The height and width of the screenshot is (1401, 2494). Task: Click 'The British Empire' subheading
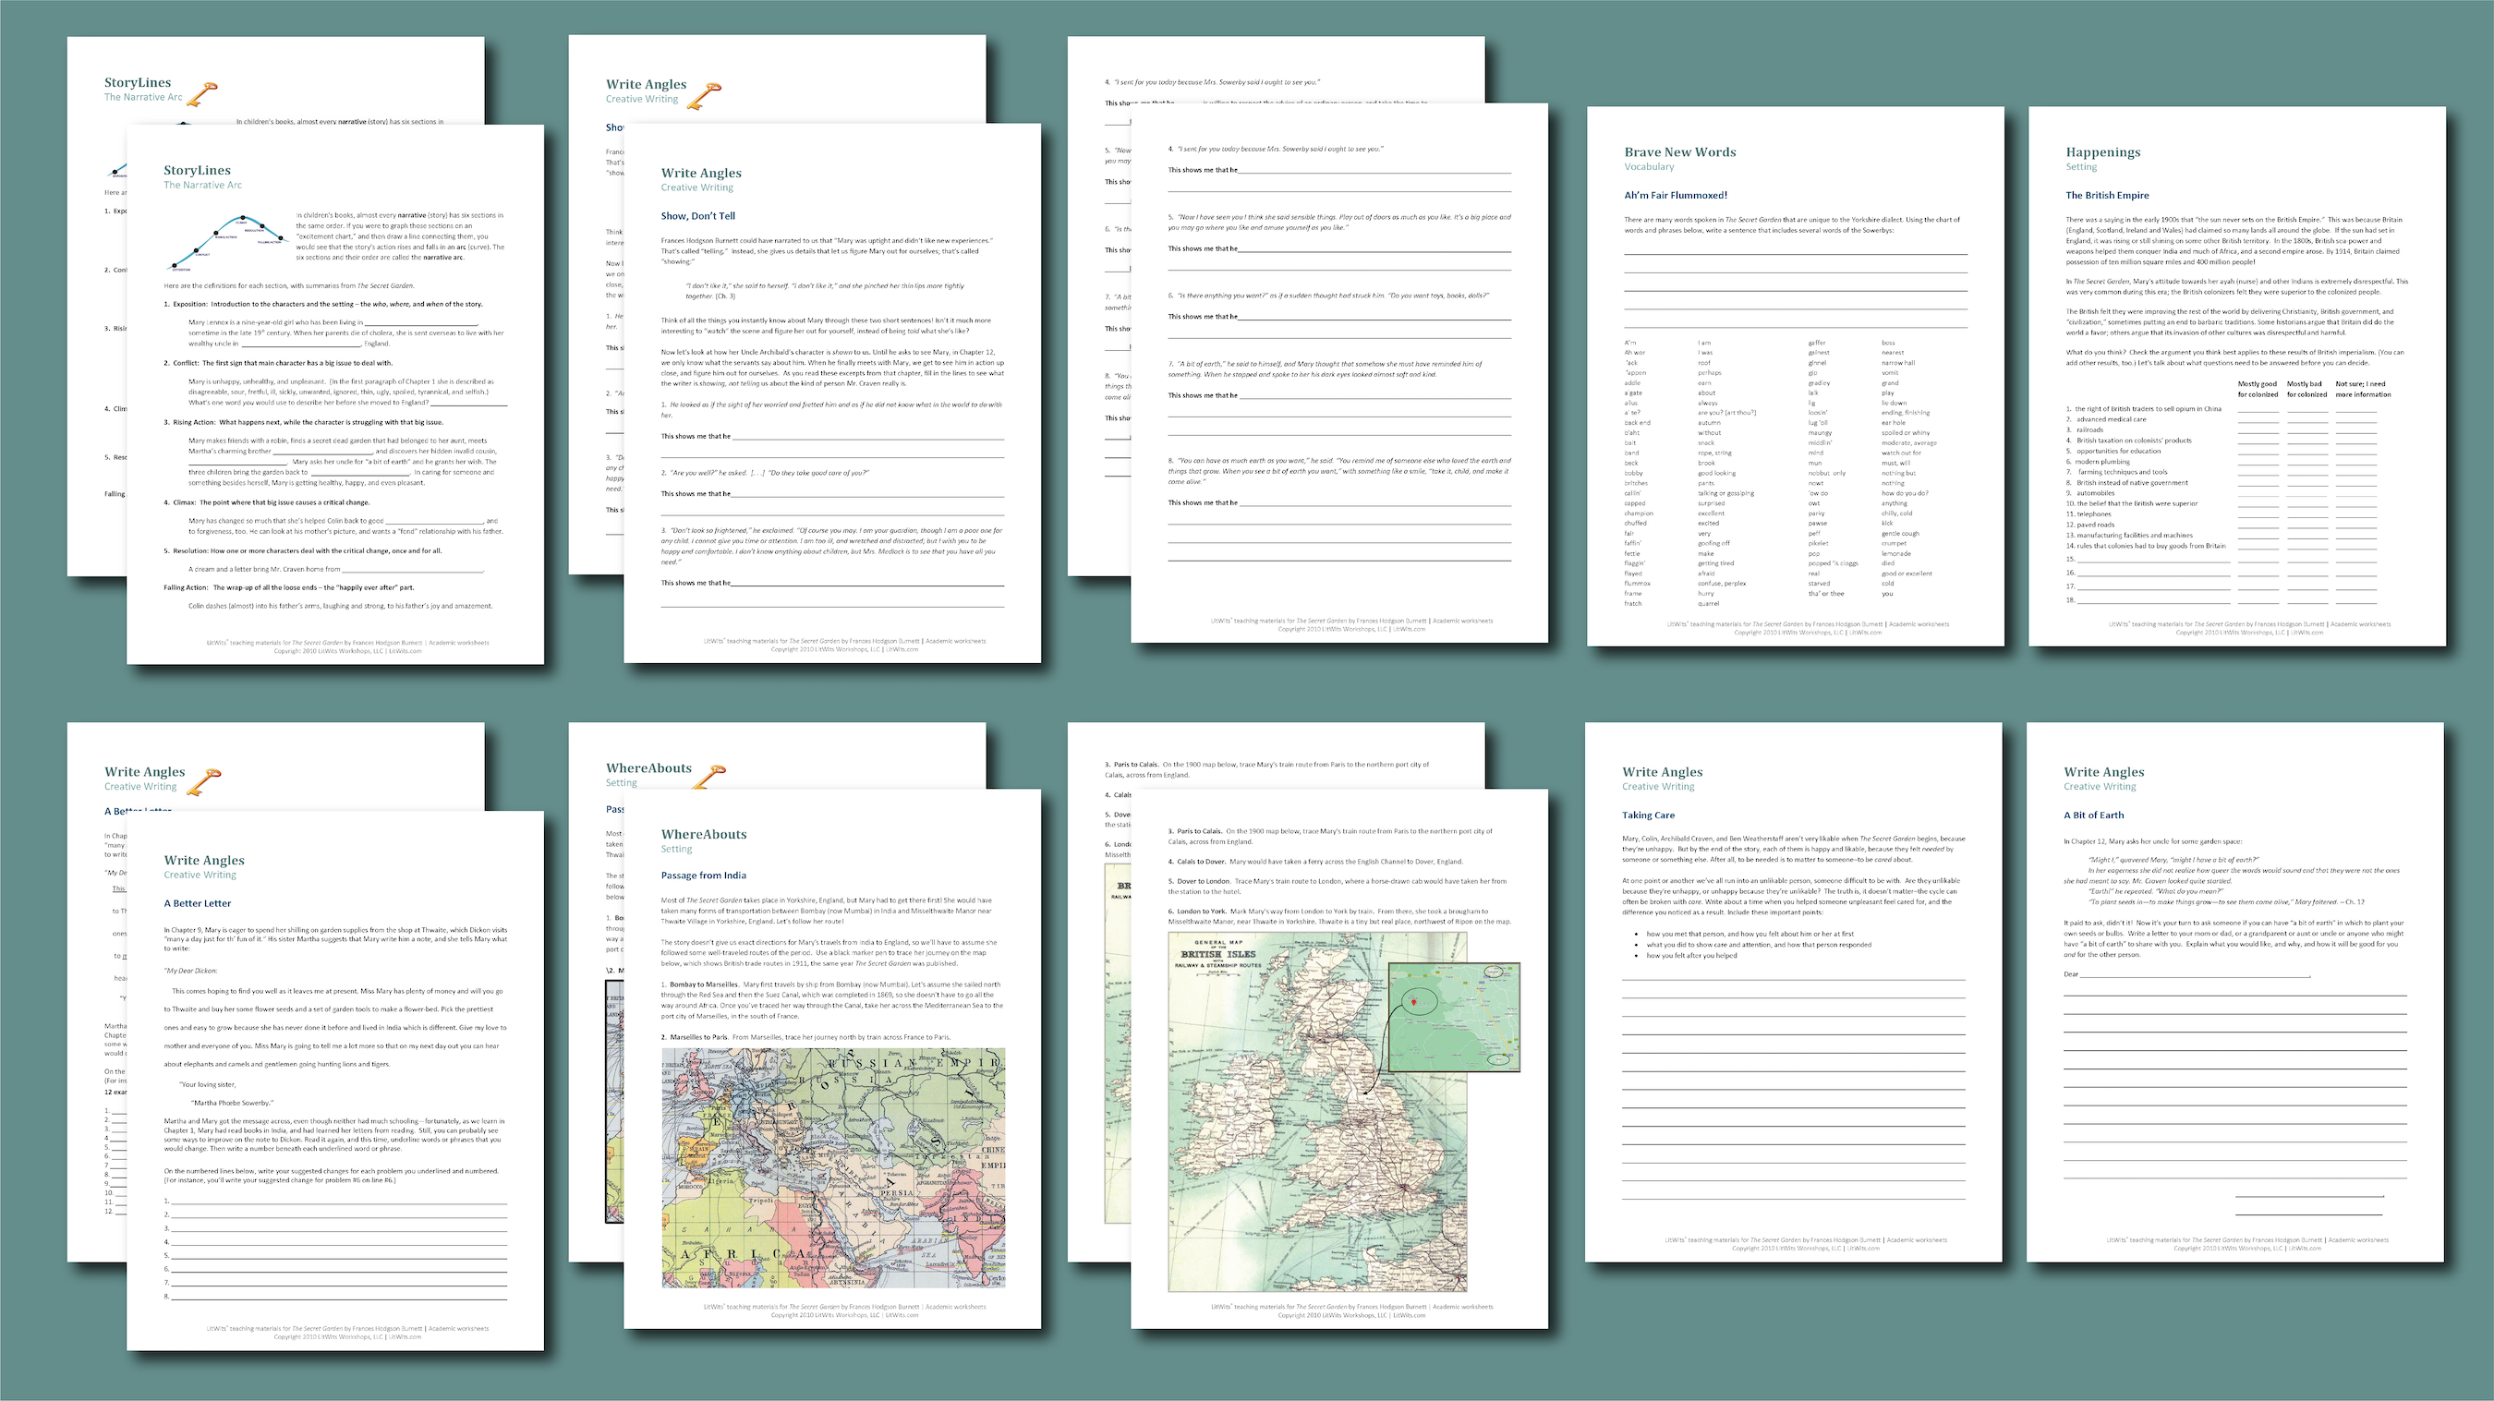click(2107, 196)
